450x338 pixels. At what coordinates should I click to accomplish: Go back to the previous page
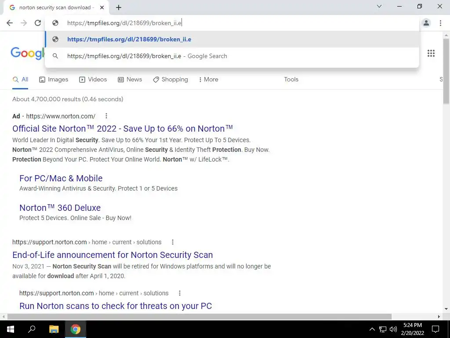[10, 23]
